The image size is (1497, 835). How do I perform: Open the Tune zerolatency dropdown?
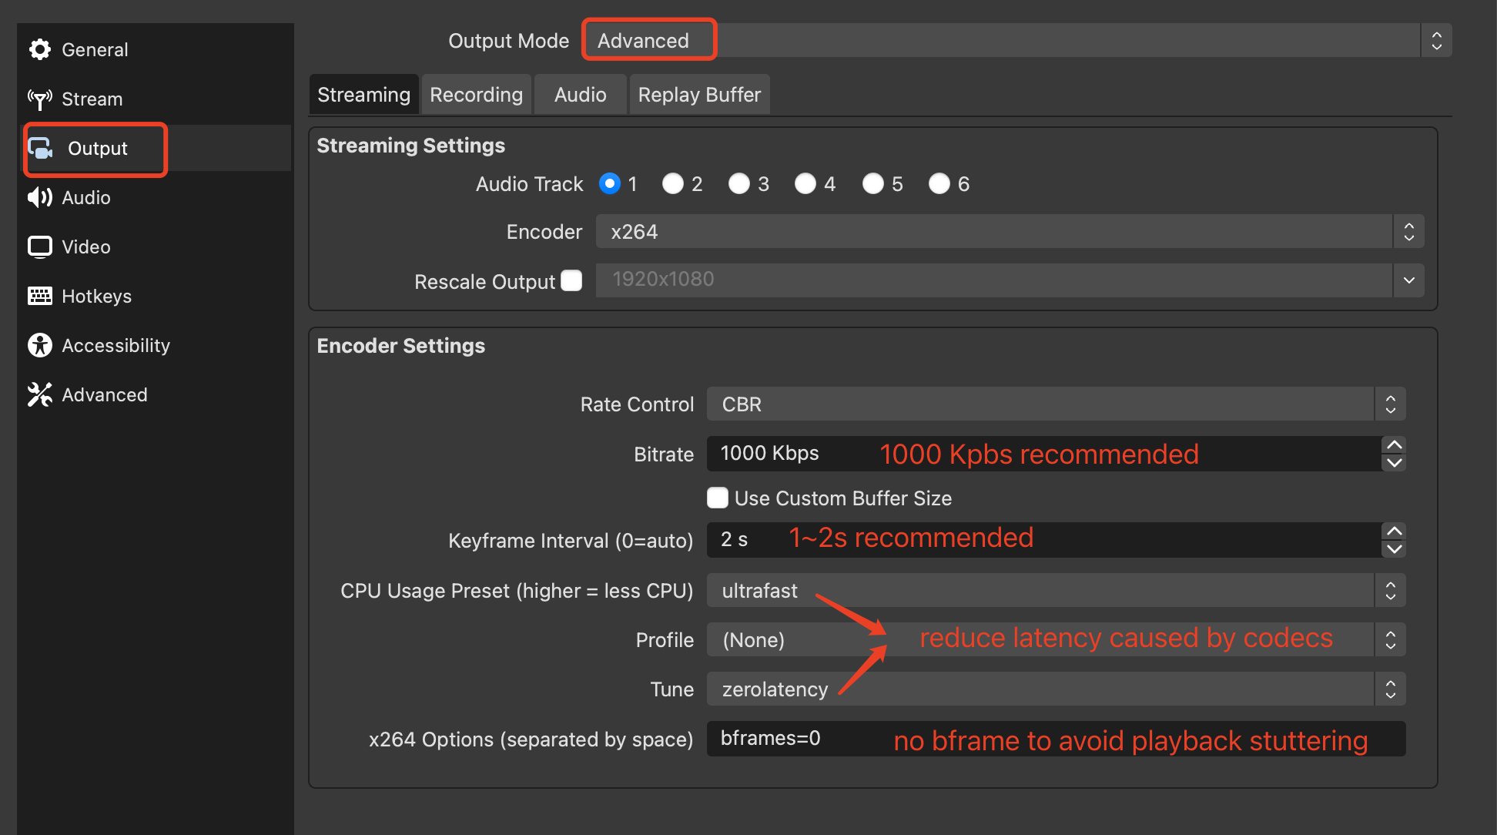[1056, 689]
